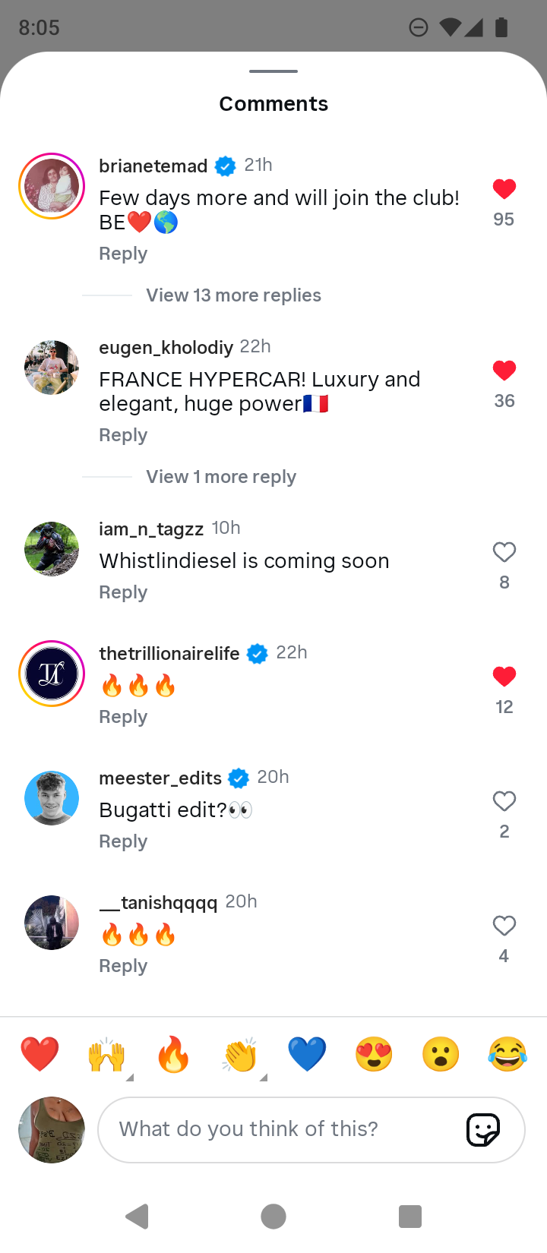Open the sticker/GIF picker icon
The height and width of the screenshot is (1253, 547).
tap(483, 1129)
